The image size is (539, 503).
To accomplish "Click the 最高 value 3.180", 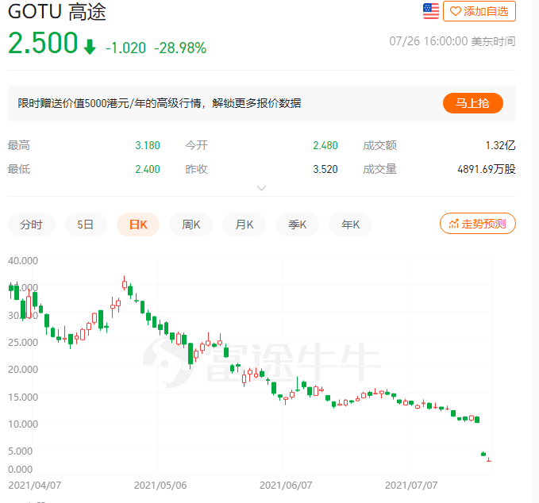I will 148,145.
